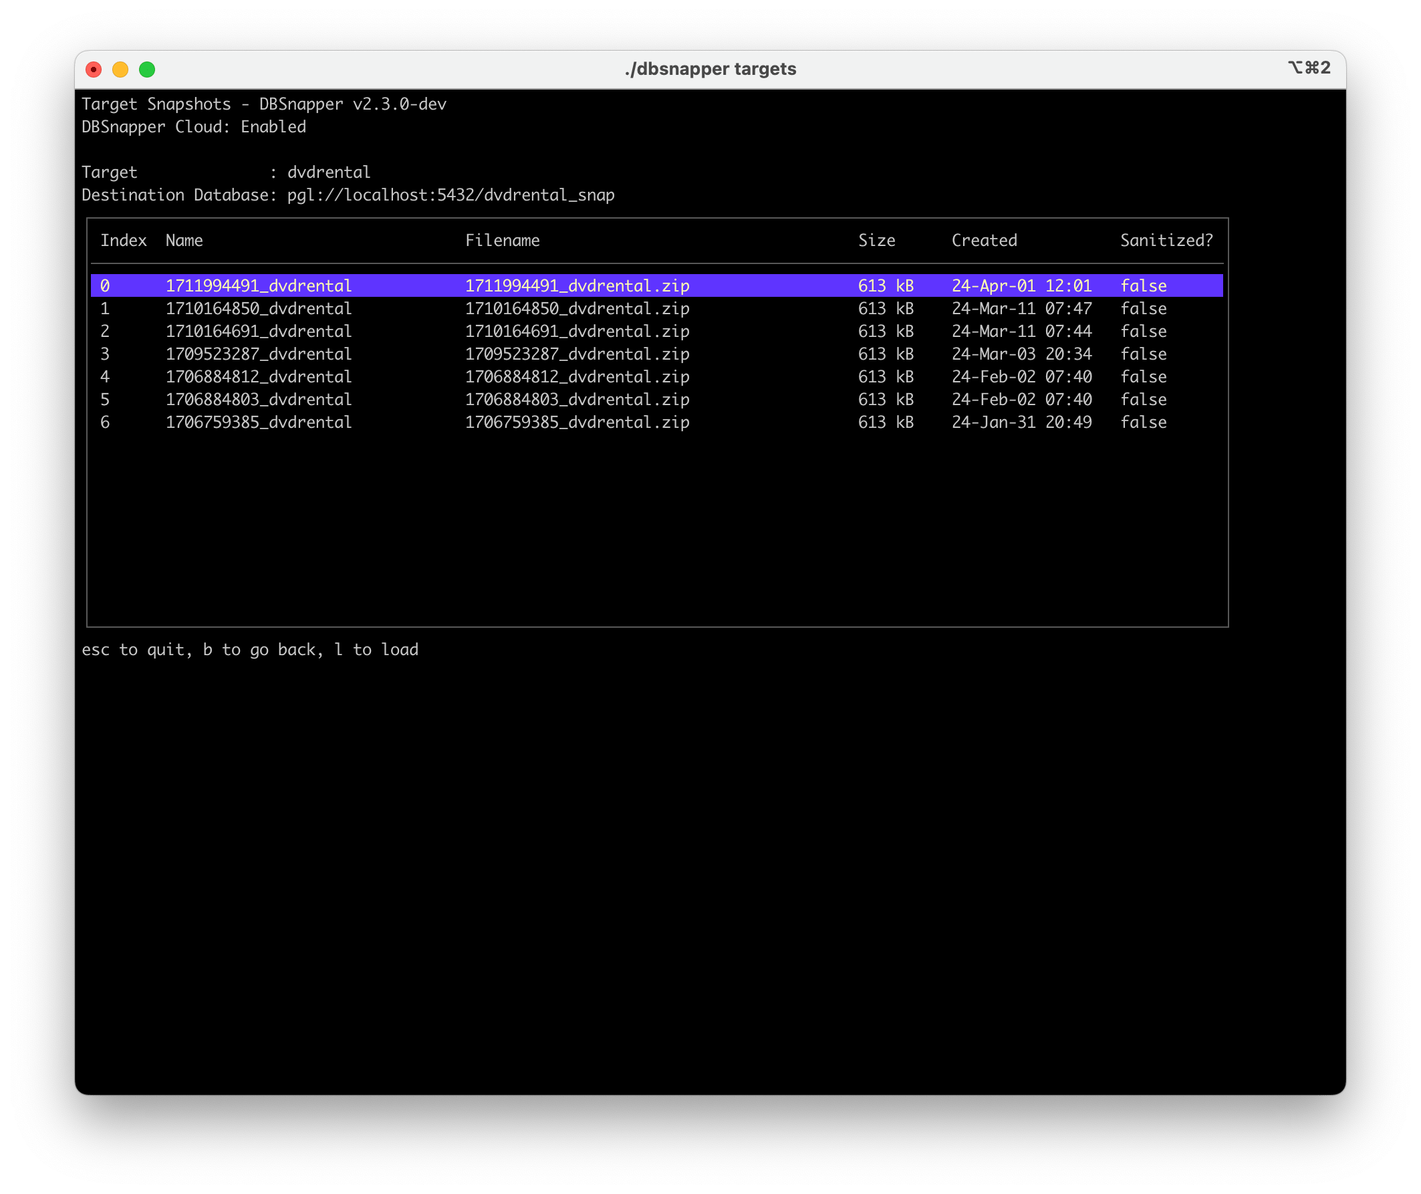Close the dbsnapper terminal window
Screen dimensions: 1421x1194
pos(94,70)
